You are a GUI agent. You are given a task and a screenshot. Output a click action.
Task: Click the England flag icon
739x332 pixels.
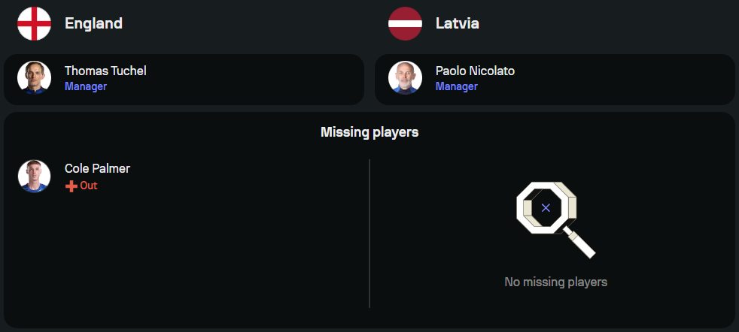point(35,23)
